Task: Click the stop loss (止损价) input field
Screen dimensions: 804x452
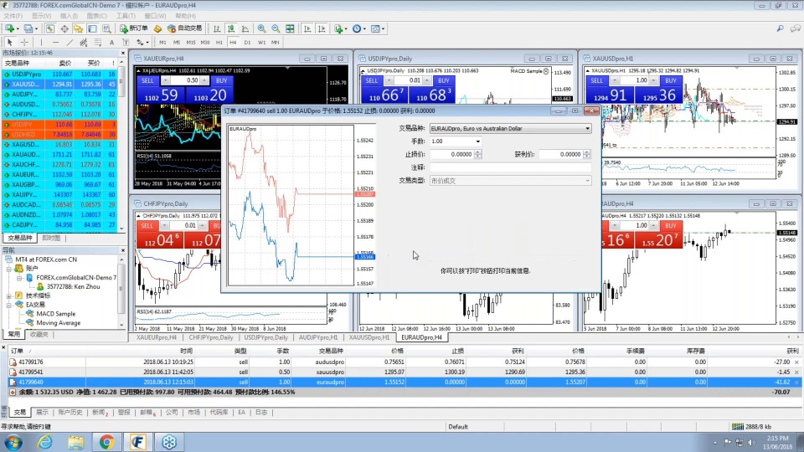Action: pyautogui.click(x=451, y=154)
